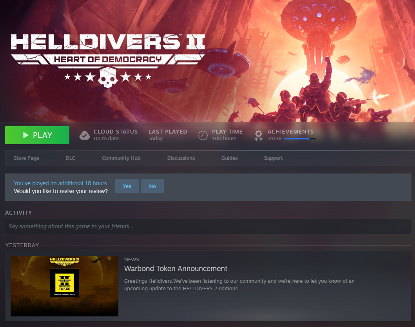Open the Warbond Token news thumbnail

(64, 286)
